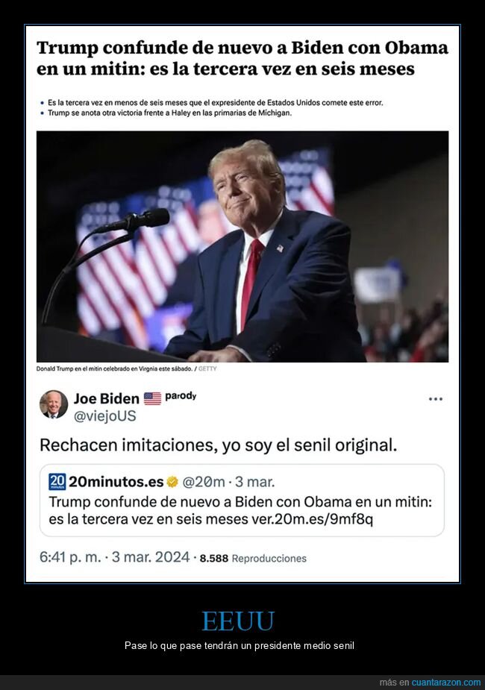485x690 pixels.
Task: Click the GETTY photo credit
Action: tap(208, 369)
